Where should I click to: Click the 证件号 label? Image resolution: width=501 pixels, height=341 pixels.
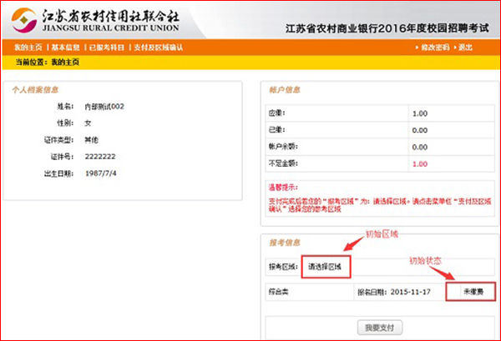[62, 156]
